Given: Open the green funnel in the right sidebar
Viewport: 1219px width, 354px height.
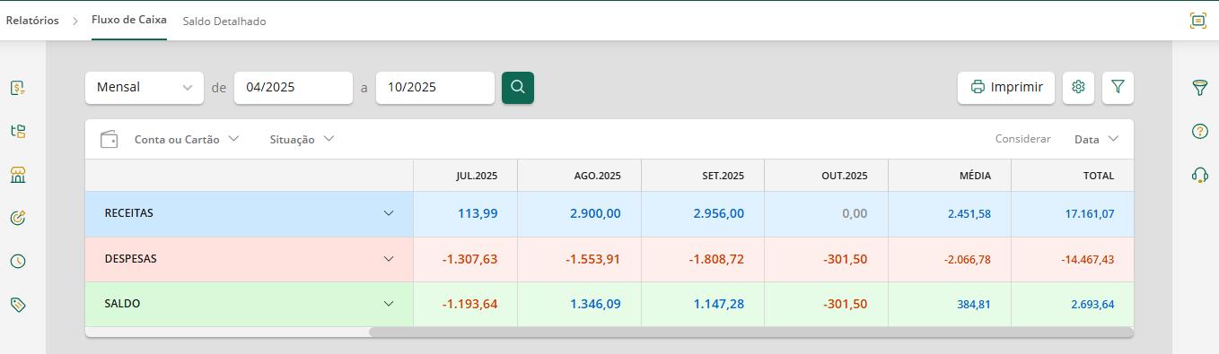Looking at the screenshot, I should pos(1199,87).
